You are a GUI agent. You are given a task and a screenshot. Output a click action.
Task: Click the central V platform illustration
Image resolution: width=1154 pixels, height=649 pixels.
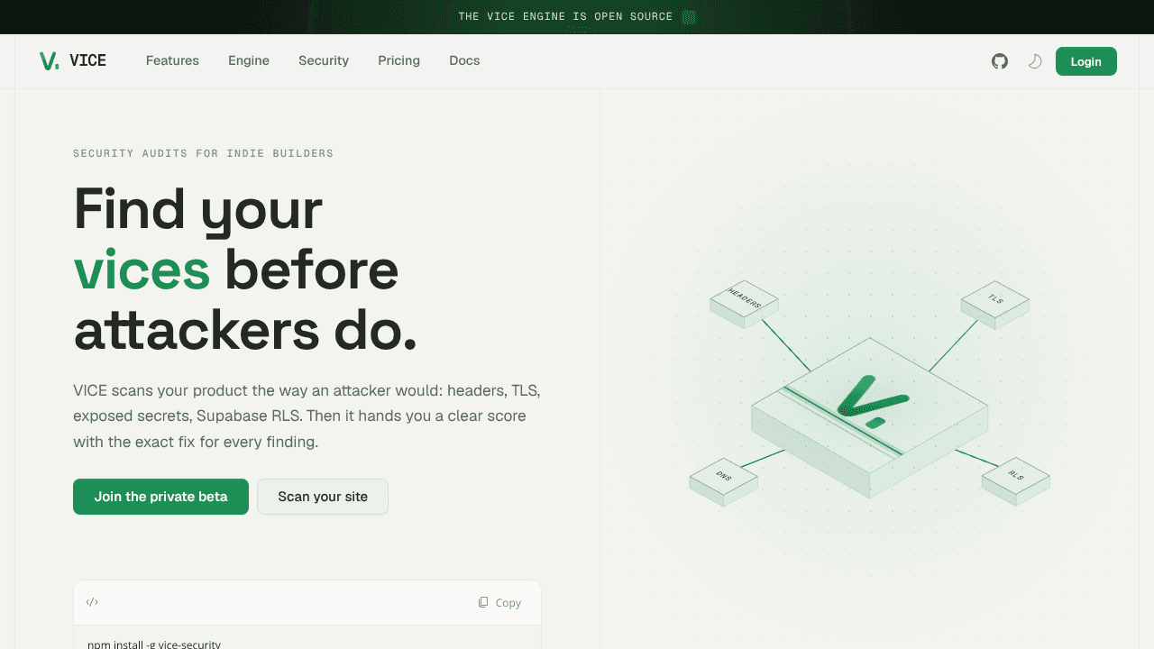870,417
